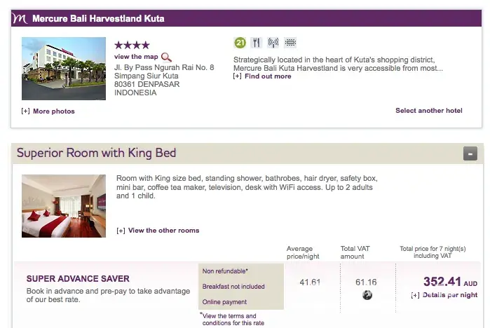Click the green Planet 21 badge icon
The height and width of the screenshot is (328, 490).
[239, 43]
